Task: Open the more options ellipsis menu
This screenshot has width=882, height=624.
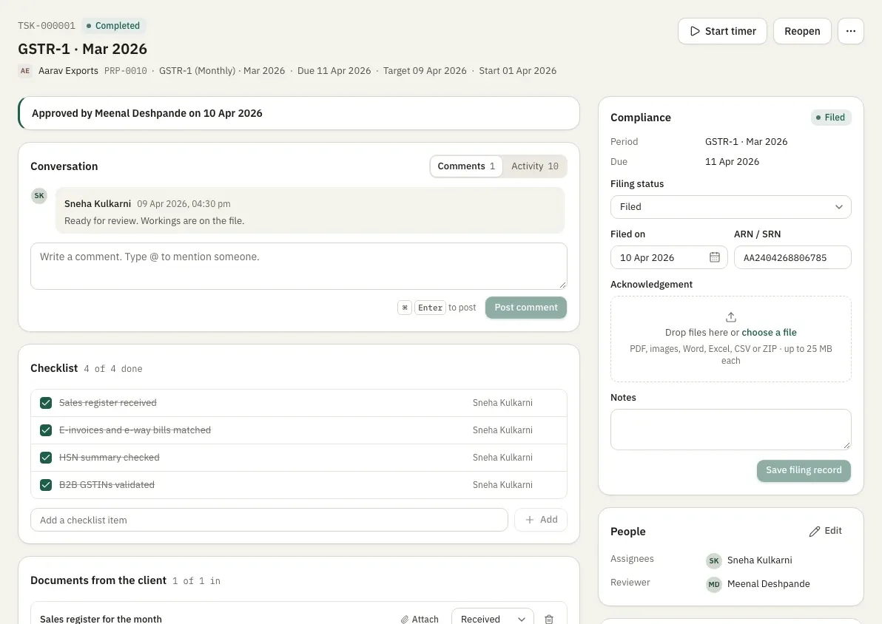Action: pyautogui.click(x=850, y=31)
